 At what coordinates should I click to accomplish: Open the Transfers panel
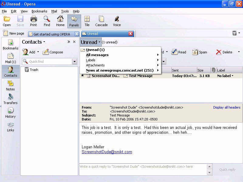tap(10, 99)
